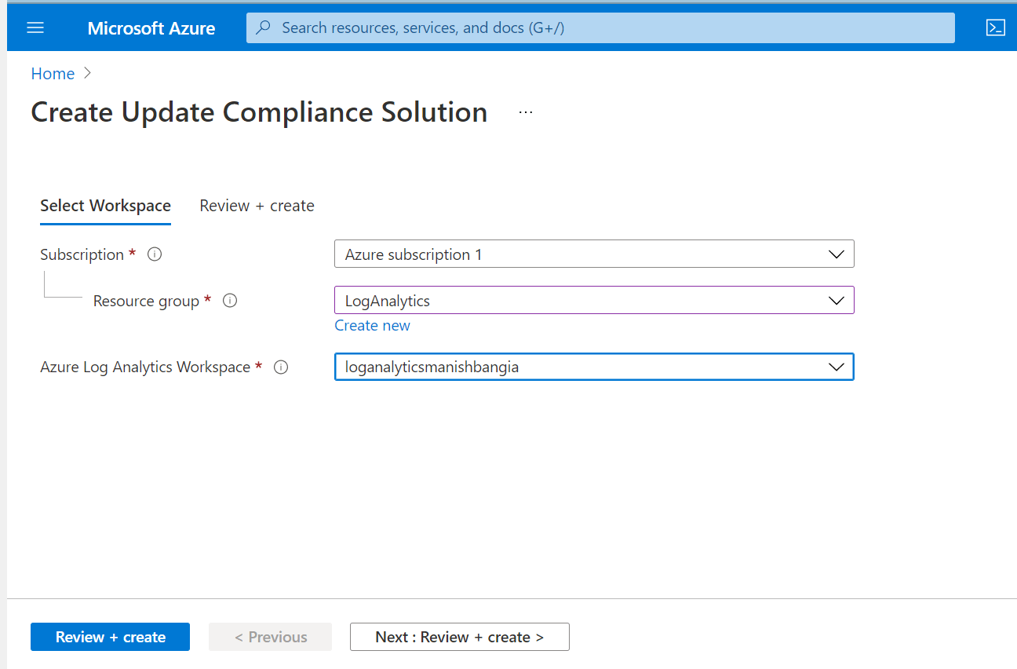
Task: Open the portal hamburger menu
Action: [35, 27]
